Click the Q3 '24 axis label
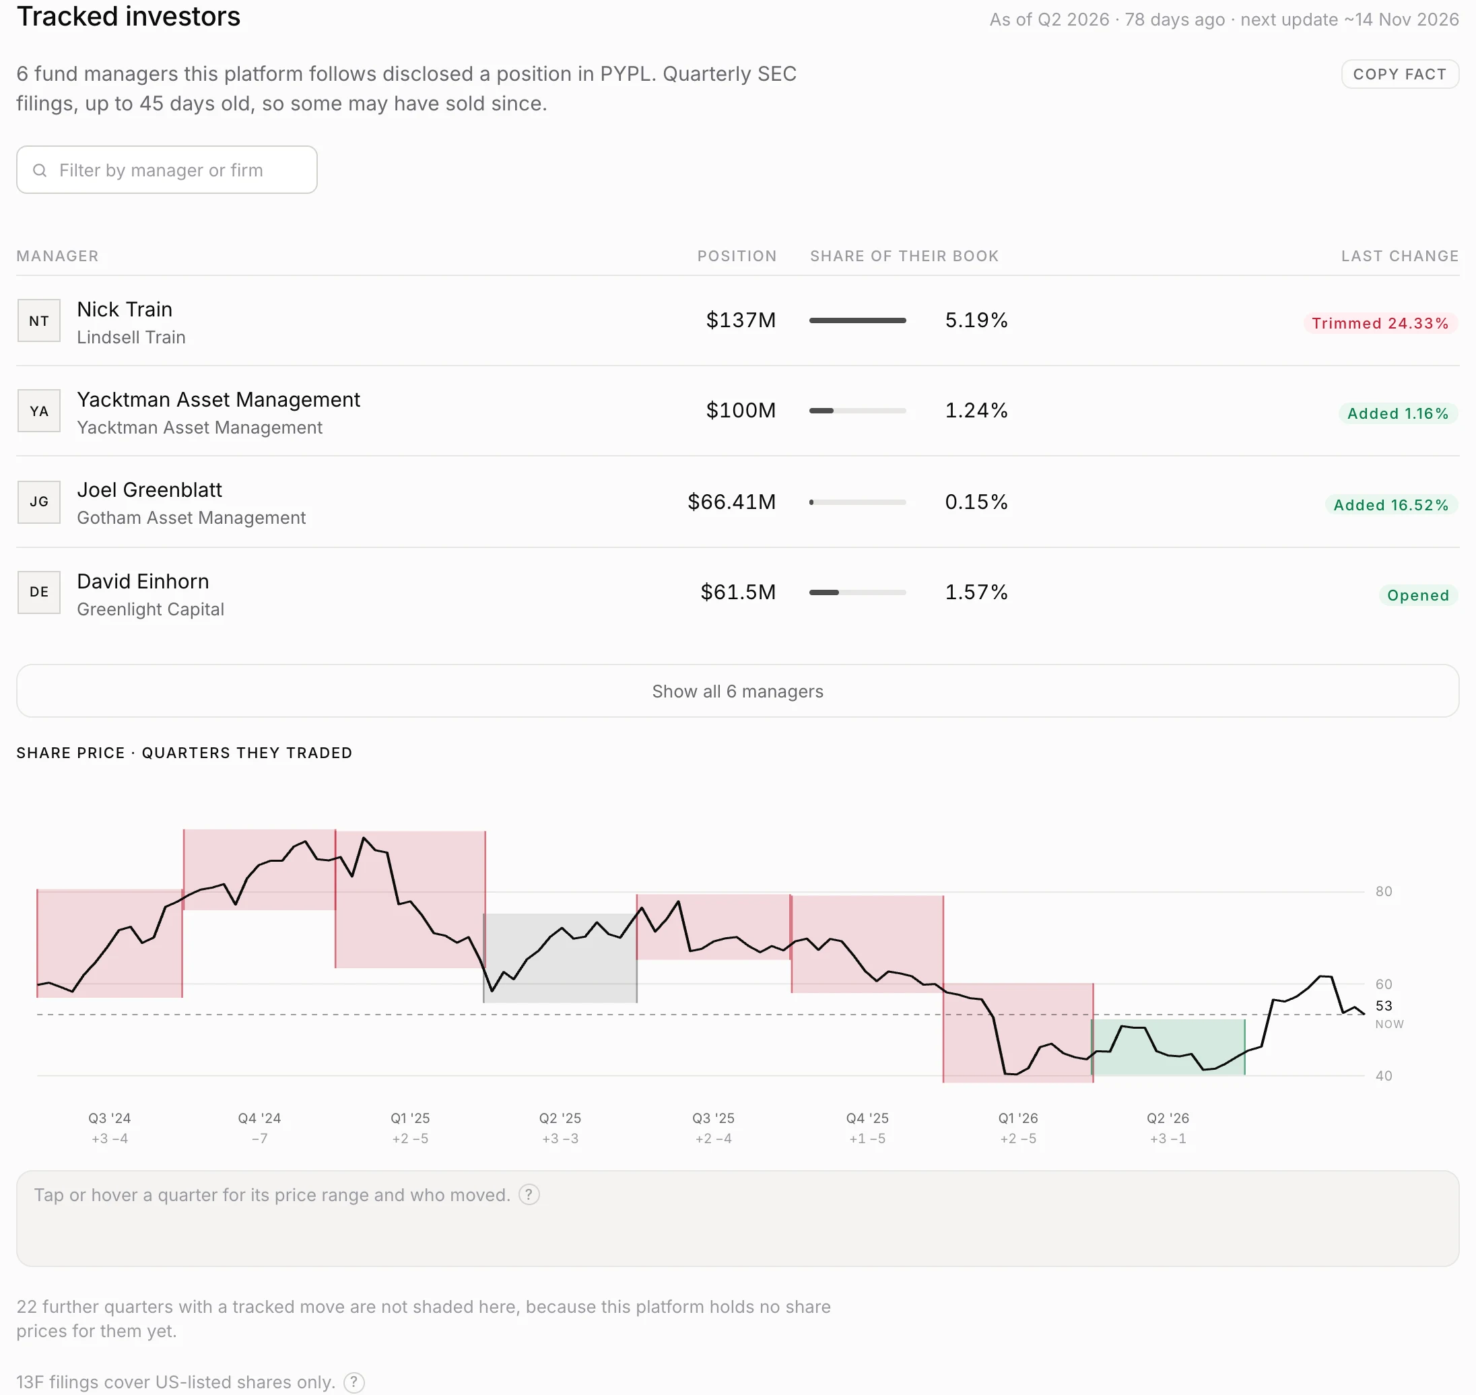 (x=109, y=1118)
